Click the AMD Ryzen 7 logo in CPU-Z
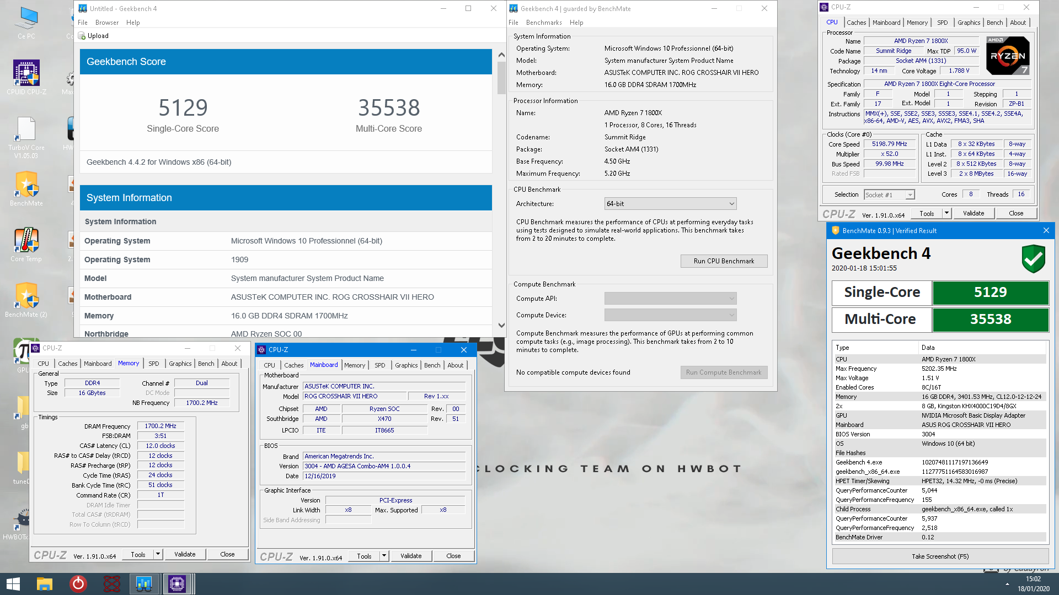Screen dimensions: 1059x595 pyautogui.click(x=1008, y=56)
